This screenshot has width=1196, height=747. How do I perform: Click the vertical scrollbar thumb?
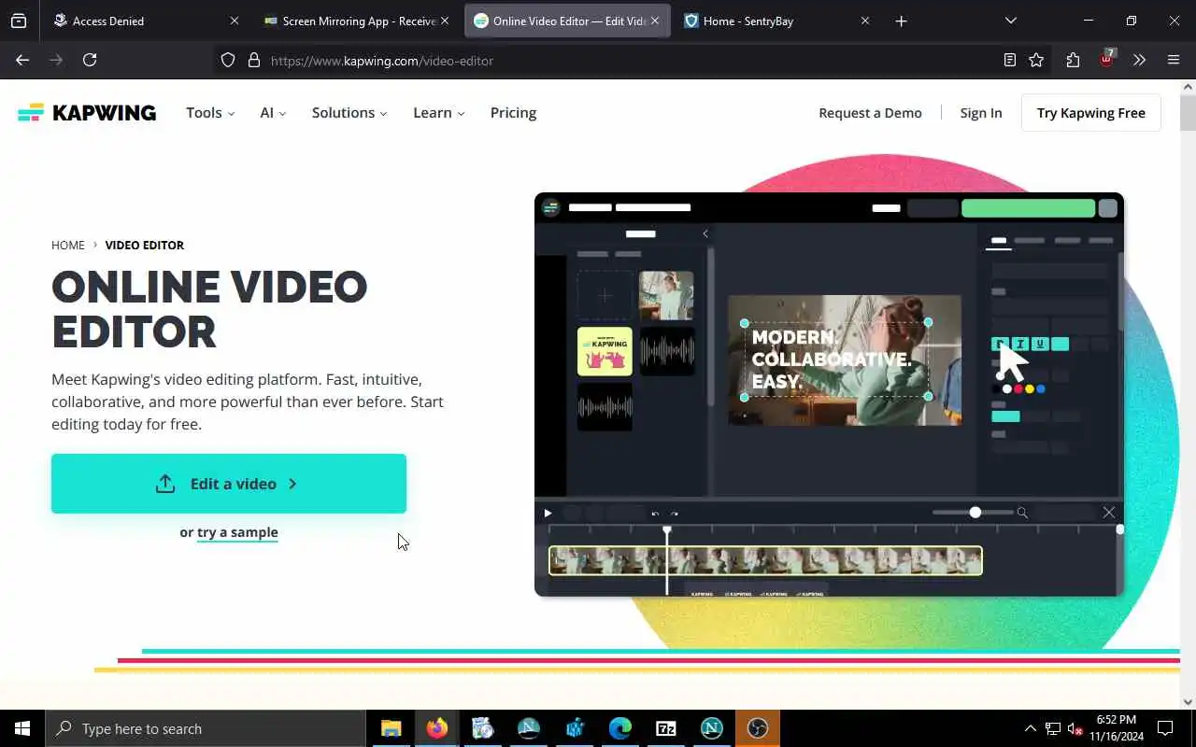(x=1188, y=112)
